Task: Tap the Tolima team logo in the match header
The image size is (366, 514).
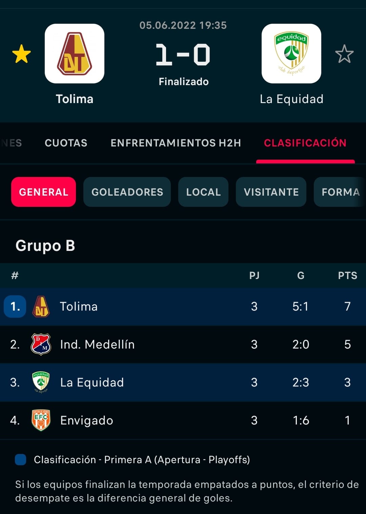Action: click(x=75, y=54)
